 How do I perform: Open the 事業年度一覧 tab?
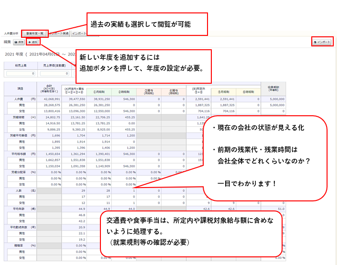35,33
